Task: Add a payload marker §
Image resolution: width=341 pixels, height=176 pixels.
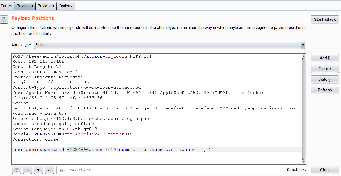Action: click(x=325, y=58)
